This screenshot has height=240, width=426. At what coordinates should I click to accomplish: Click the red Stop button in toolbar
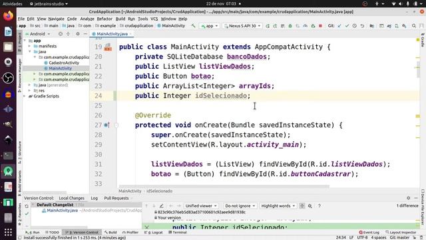pyautogui.click(x=320, y=26)
